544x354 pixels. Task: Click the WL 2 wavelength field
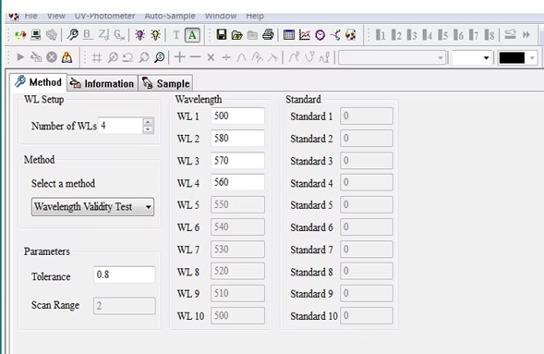(x=237, y=139)
